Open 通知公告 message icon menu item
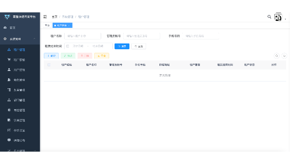Viewport: 290px width, 164px height. 20,140
